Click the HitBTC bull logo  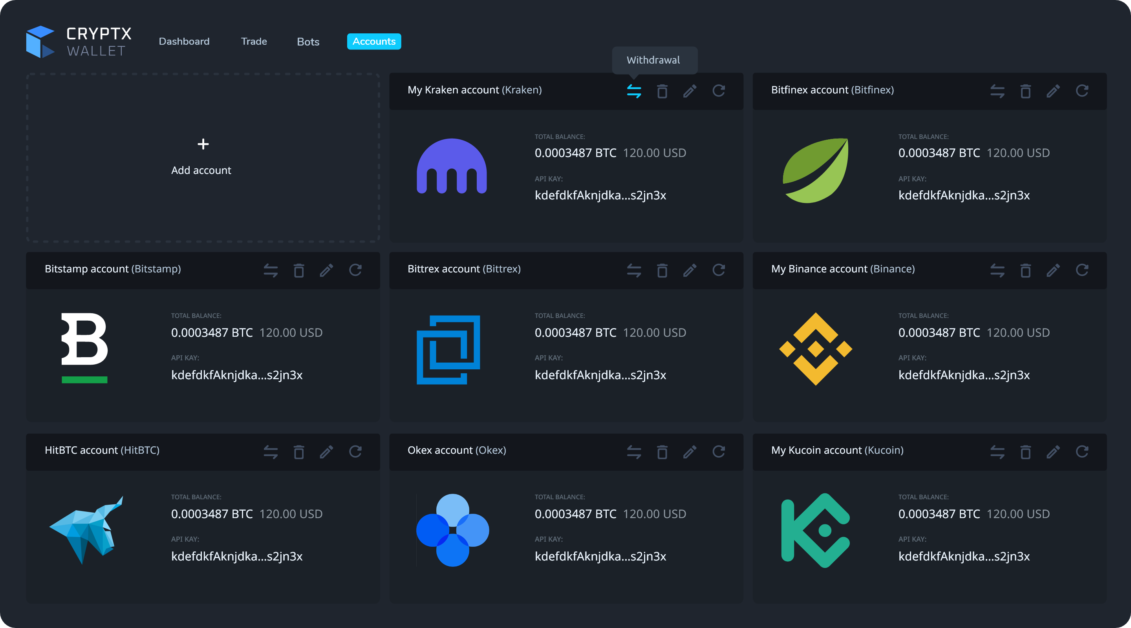tap(86, 530)
